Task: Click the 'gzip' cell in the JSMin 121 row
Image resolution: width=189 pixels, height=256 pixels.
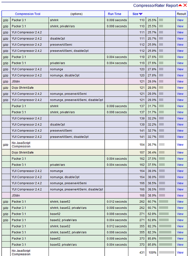Action: (6, 81)
